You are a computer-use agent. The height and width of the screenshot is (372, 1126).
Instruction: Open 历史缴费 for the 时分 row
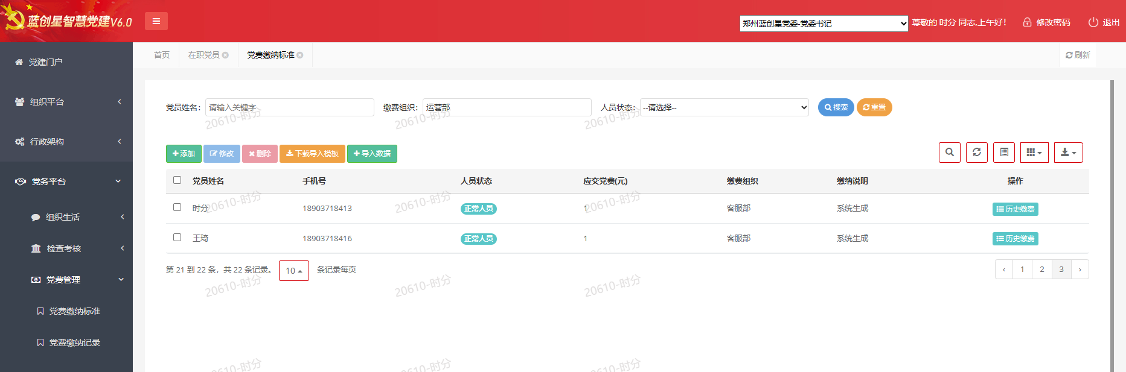tap(1016, 209)
